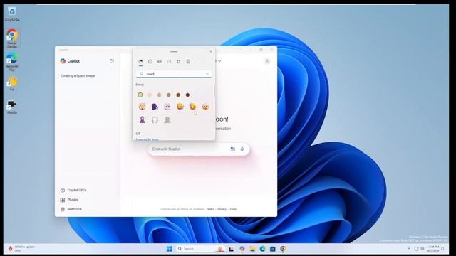Insert the yellow face emoji under cursor

[192, 107]
